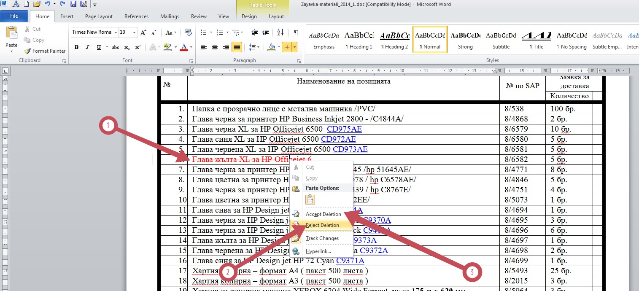Open the Font dialog launcher

191,61
